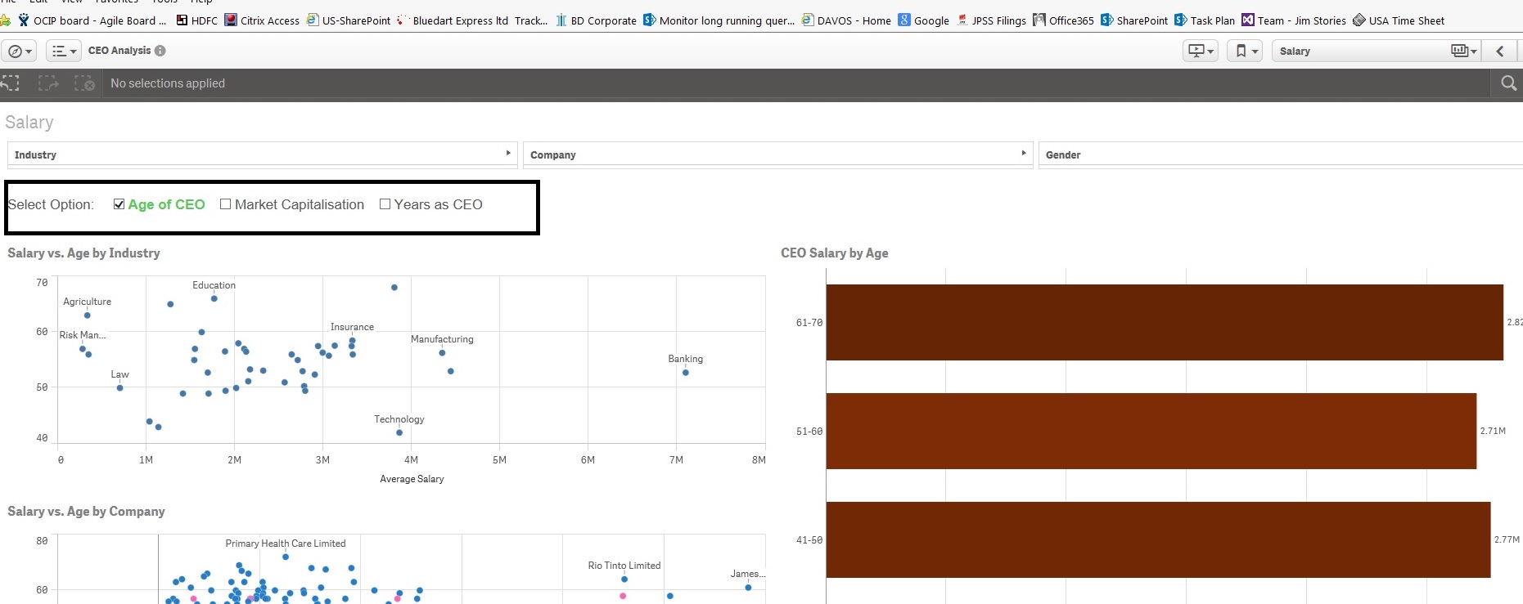Select the Technology data point
Viewport: 1523px width, 604px height.
399,432
